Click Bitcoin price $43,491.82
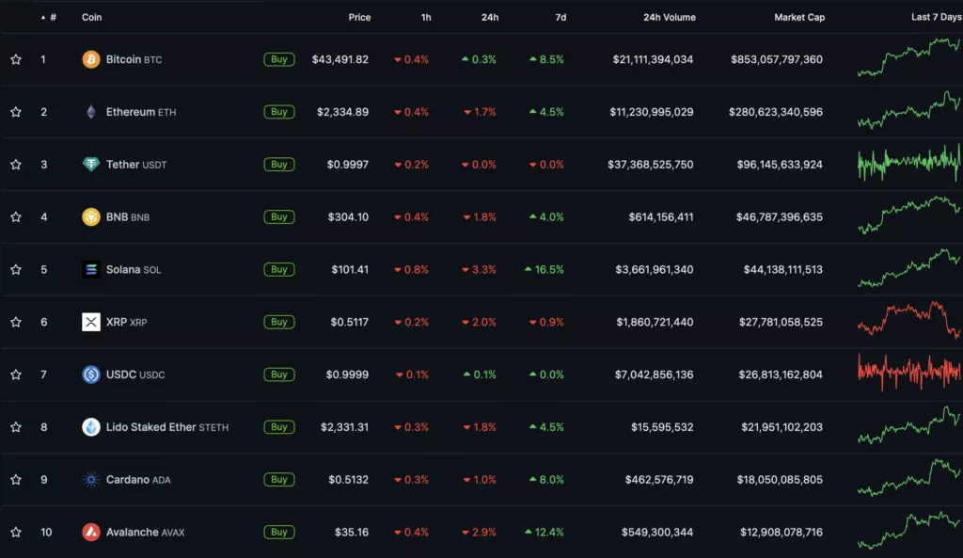 tap(340, 59)
